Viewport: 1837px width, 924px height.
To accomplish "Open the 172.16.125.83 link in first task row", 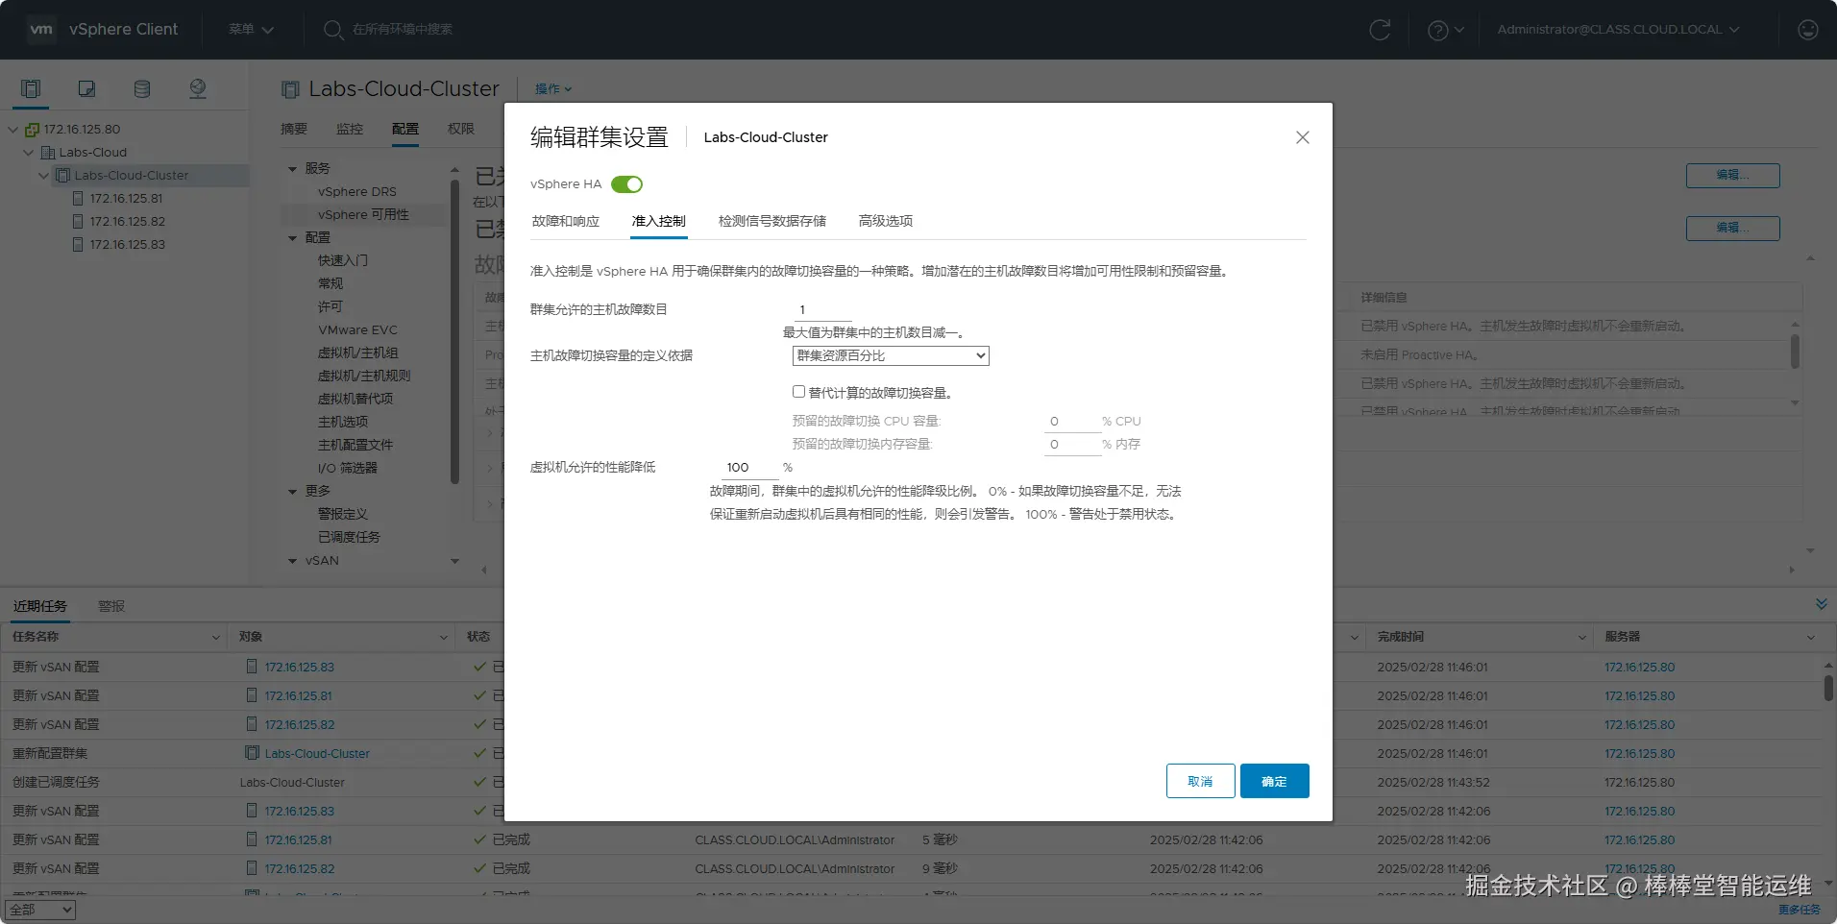I will pos(300,667).
